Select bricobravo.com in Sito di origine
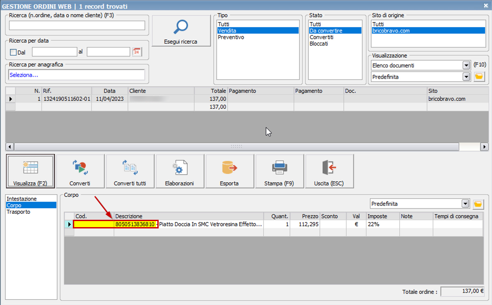492x305 pixels. [x=428, y=30]
